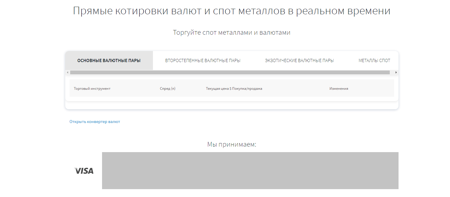
Task: Select the «Торговый инструмент» column header
Action: (x=92, y=88)
